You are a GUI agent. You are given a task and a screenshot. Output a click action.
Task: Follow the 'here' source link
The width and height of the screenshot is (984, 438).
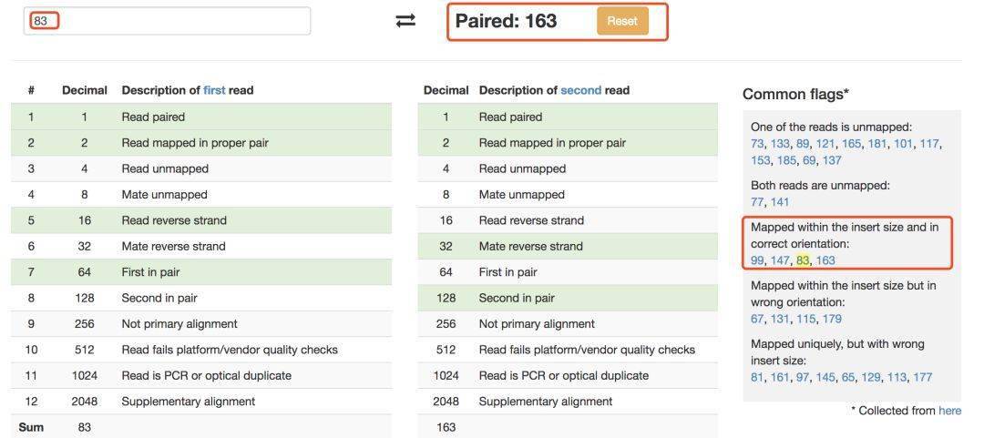(950, 411)
